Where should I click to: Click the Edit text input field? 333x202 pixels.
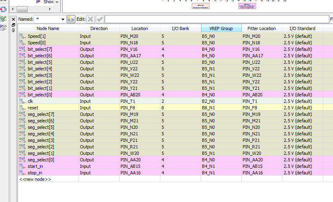(216, 19)
